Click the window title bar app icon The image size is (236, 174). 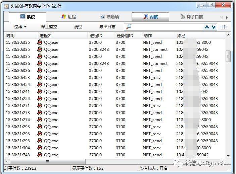tap(6, 6)
